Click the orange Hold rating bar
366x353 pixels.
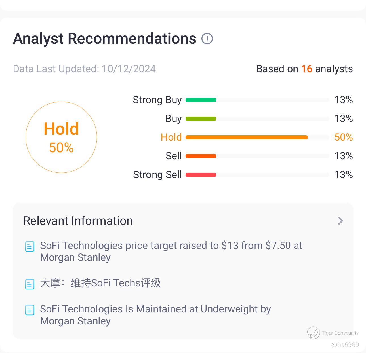[247, 137]
